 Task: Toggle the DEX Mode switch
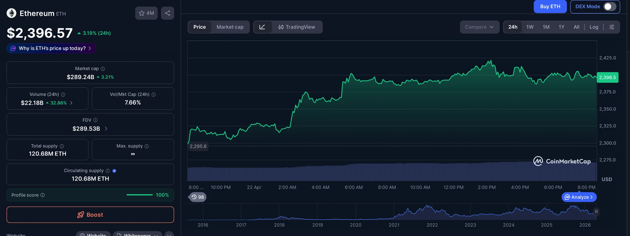click(x=610, y=7)
